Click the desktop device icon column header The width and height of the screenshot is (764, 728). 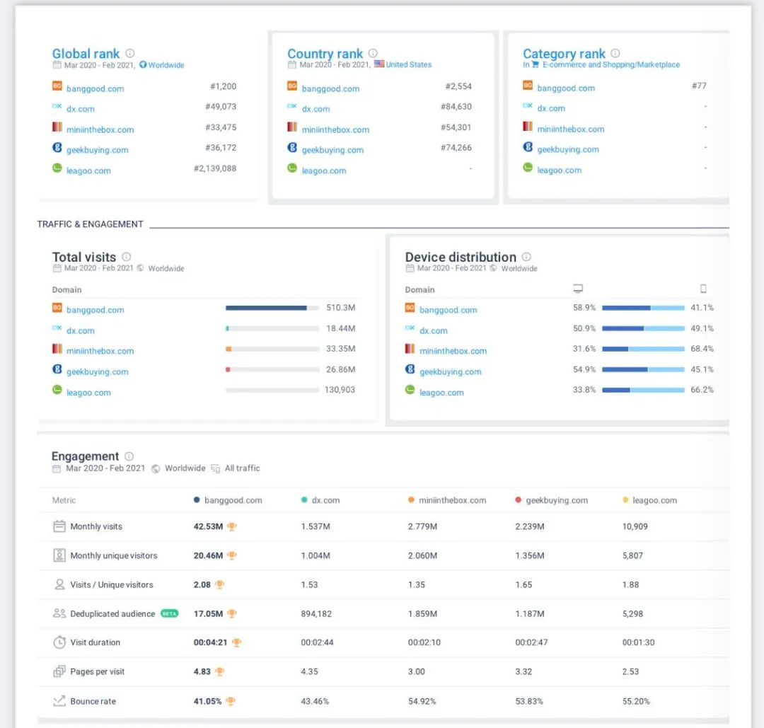[x=578, y=289]
